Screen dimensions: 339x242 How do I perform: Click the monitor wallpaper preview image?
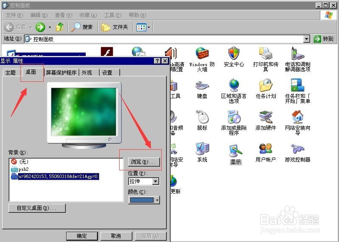coord(84,112)
